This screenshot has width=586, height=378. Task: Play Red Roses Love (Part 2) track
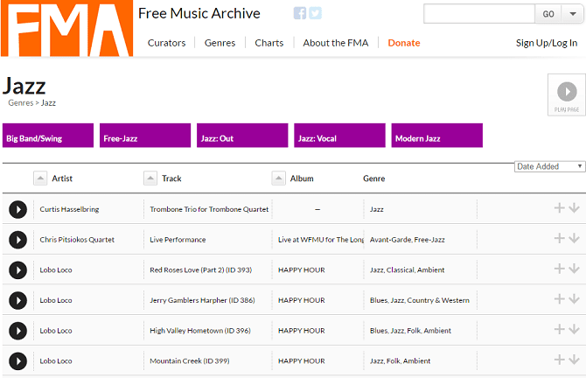click(x=18, y=270)
